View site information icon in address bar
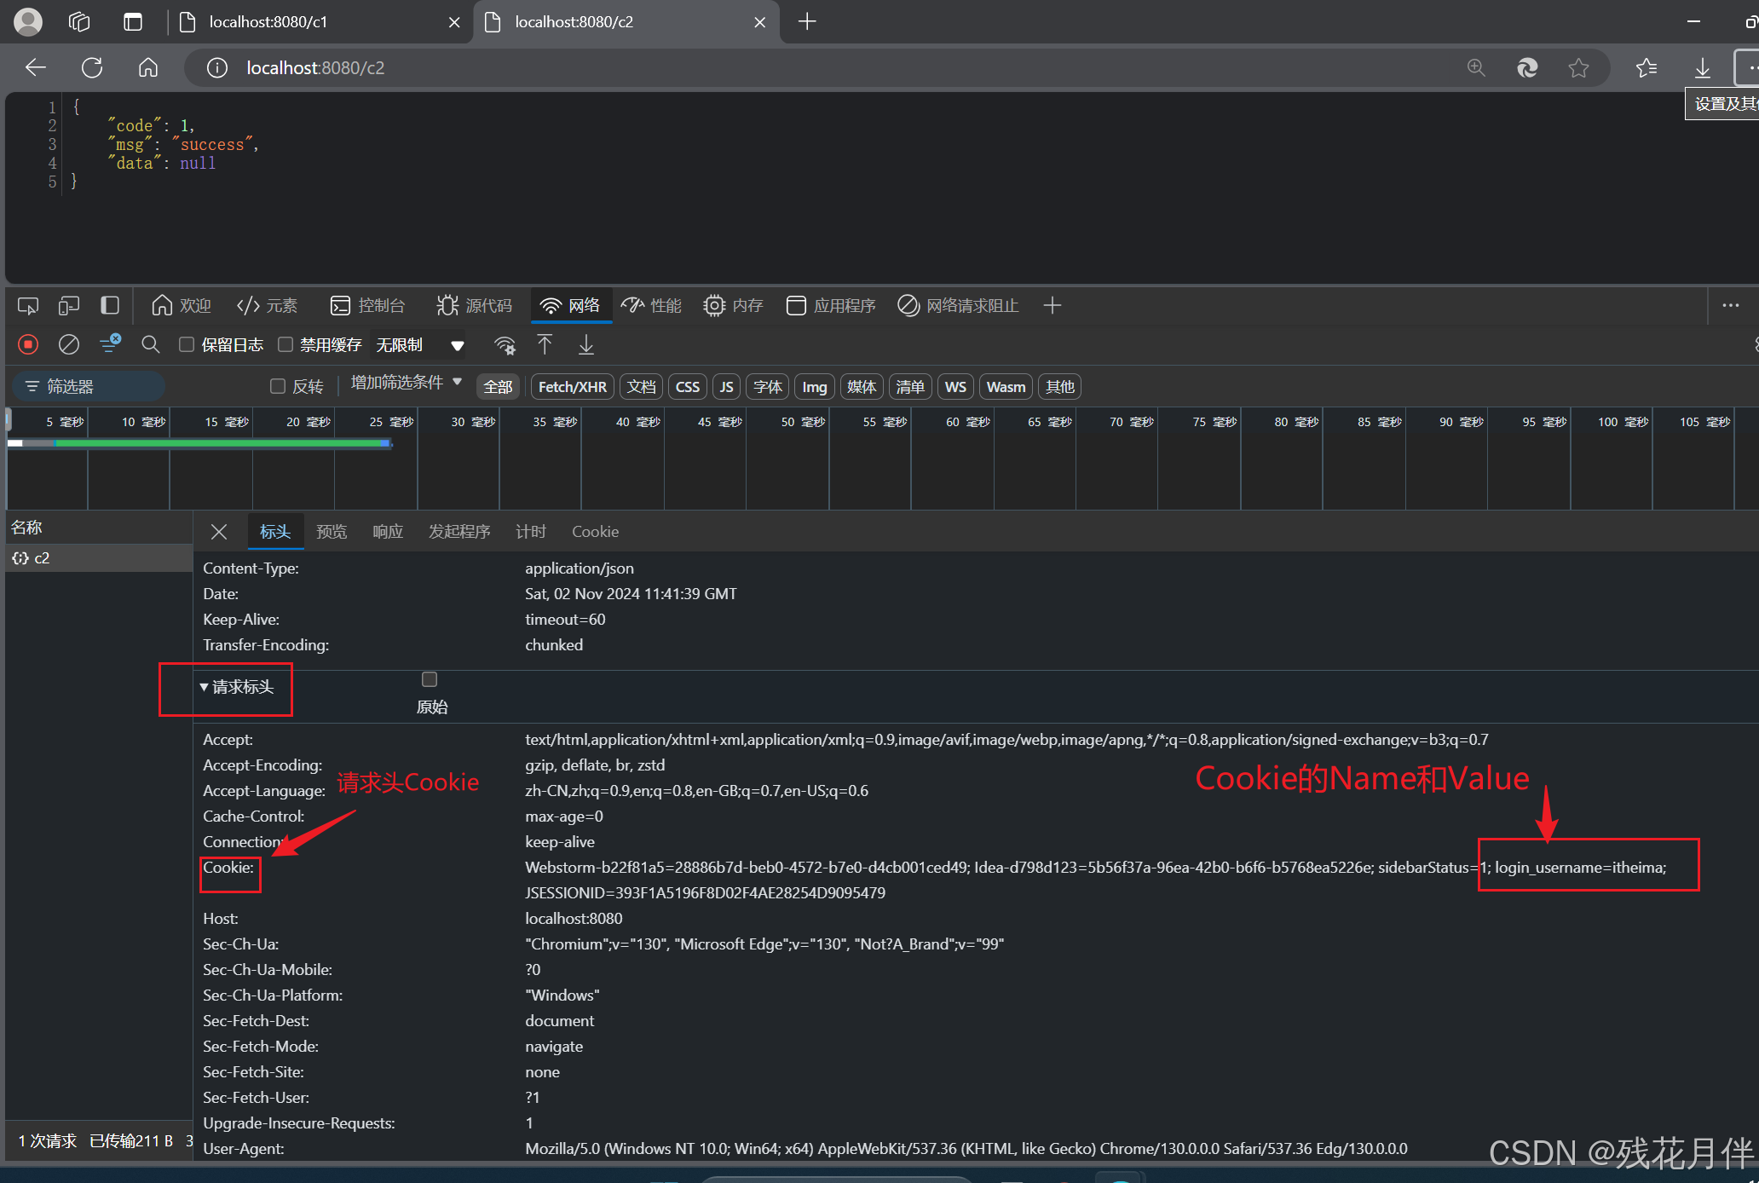The image size is (1759, 1183). (x=217, y=67)
